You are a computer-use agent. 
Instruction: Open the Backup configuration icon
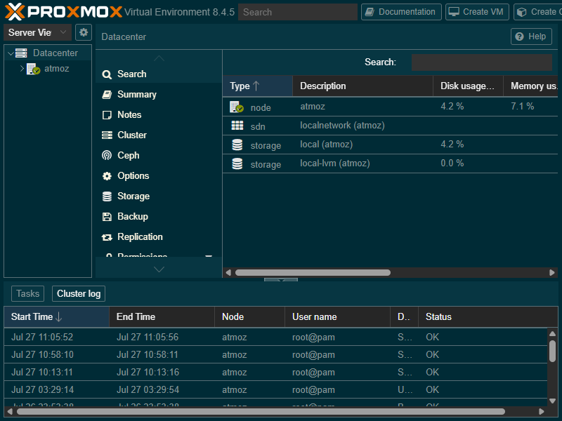click(x=107, y=216)
